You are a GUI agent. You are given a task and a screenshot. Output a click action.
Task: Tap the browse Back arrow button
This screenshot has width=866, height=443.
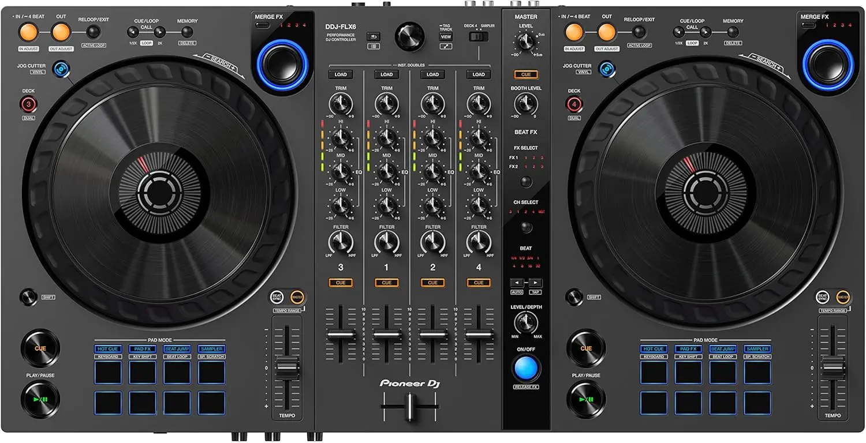click(373, 36)
